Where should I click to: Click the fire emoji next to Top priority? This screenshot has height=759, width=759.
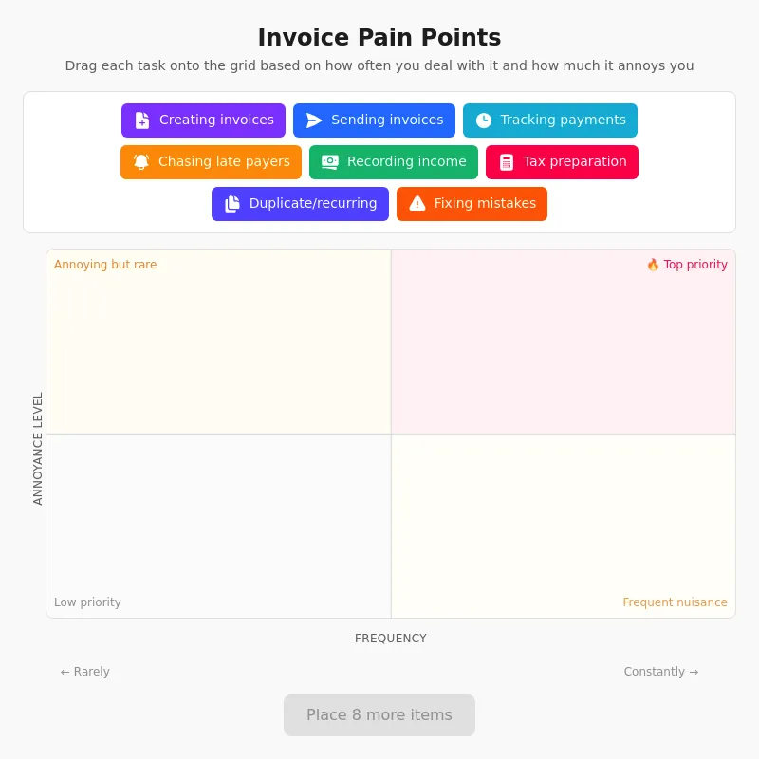(x=653, y=265)
